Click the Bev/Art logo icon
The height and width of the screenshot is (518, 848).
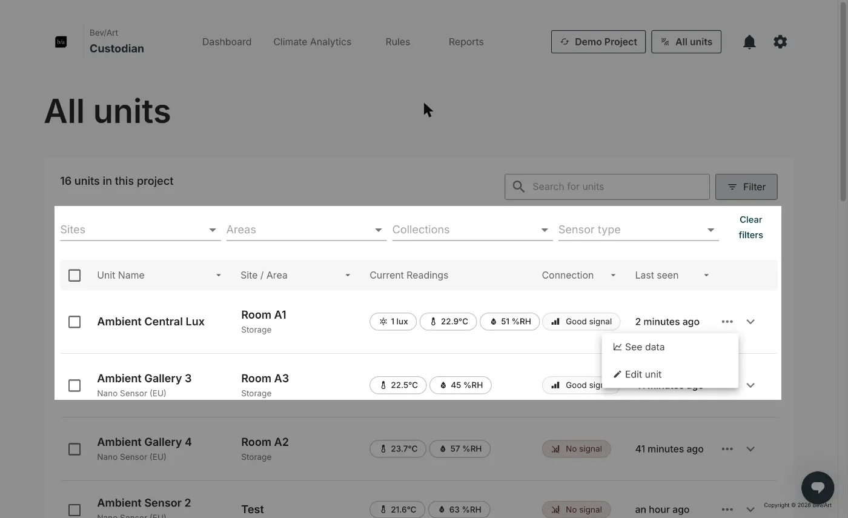[61, 42]
